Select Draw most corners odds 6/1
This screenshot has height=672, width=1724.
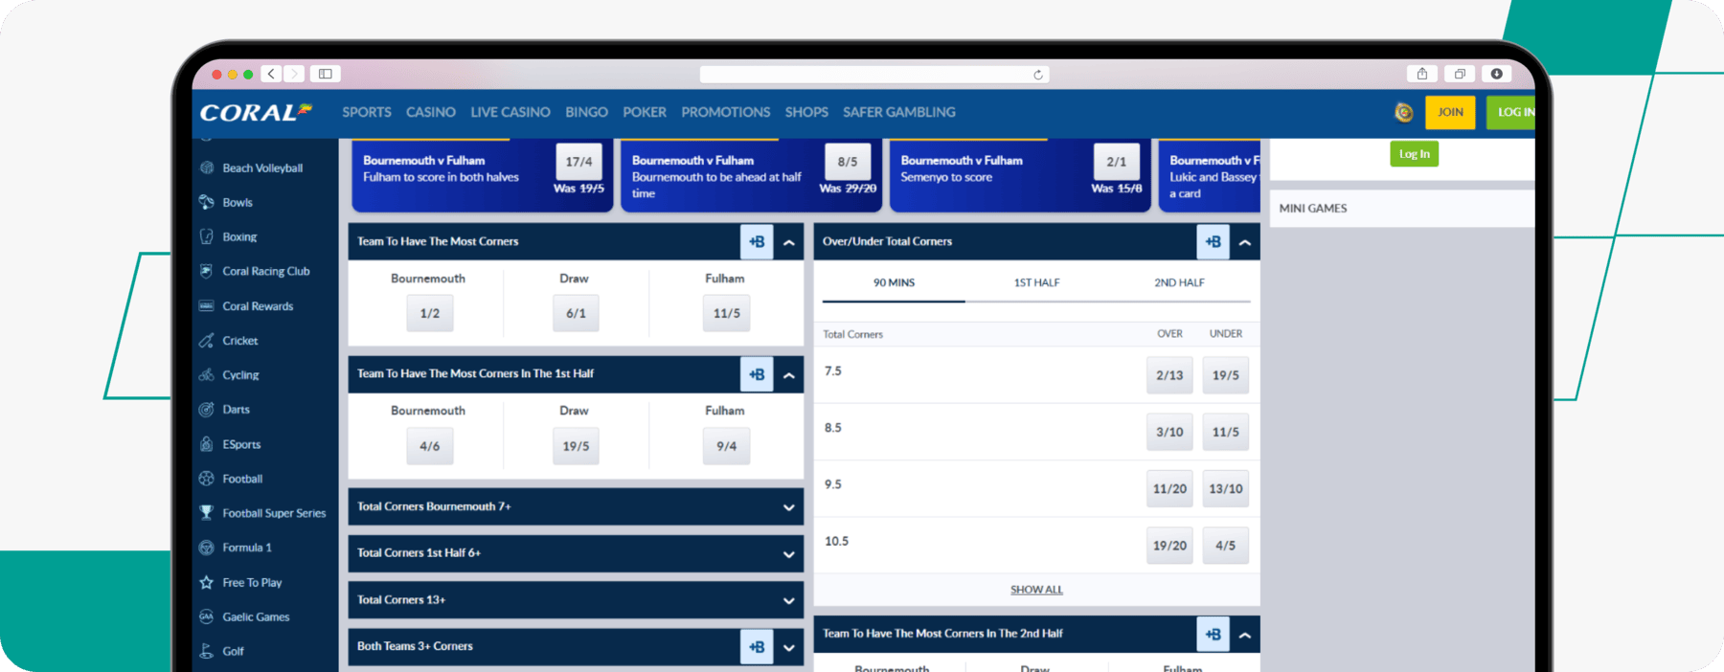576,313
